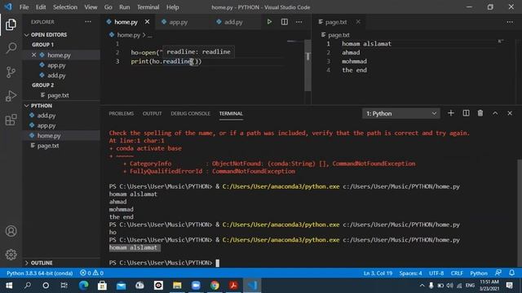Image resolution: width=522 pixels, height=293 pixels.
Task: Open the Edit menu
Action: pos(41,7)
